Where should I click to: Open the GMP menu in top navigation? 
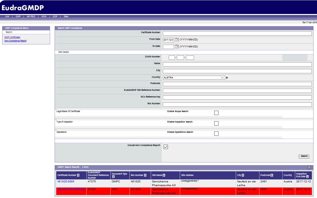click(18, 17)
